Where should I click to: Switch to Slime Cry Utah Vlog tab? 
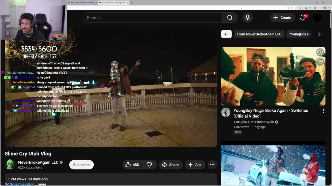(113, 3)
